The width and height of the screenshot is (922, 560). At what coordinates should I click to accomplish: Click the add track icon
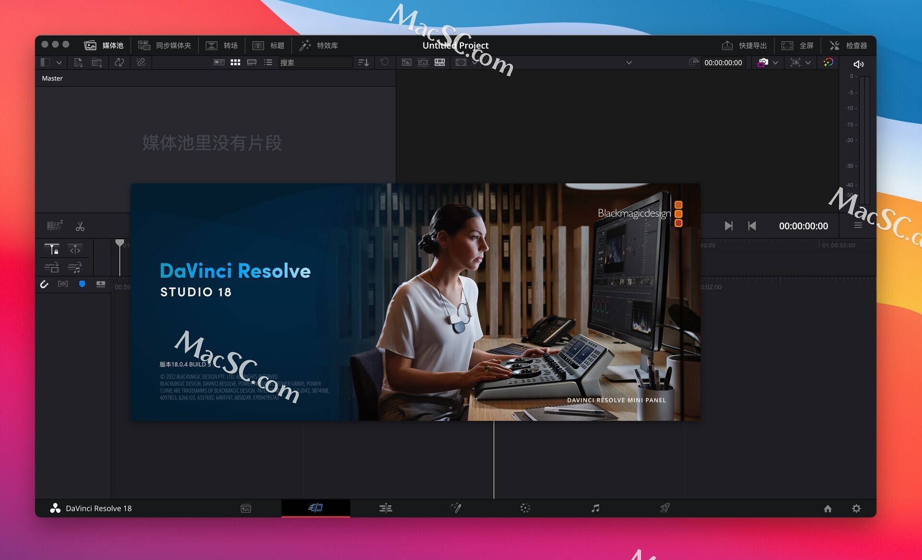[100, 284]
